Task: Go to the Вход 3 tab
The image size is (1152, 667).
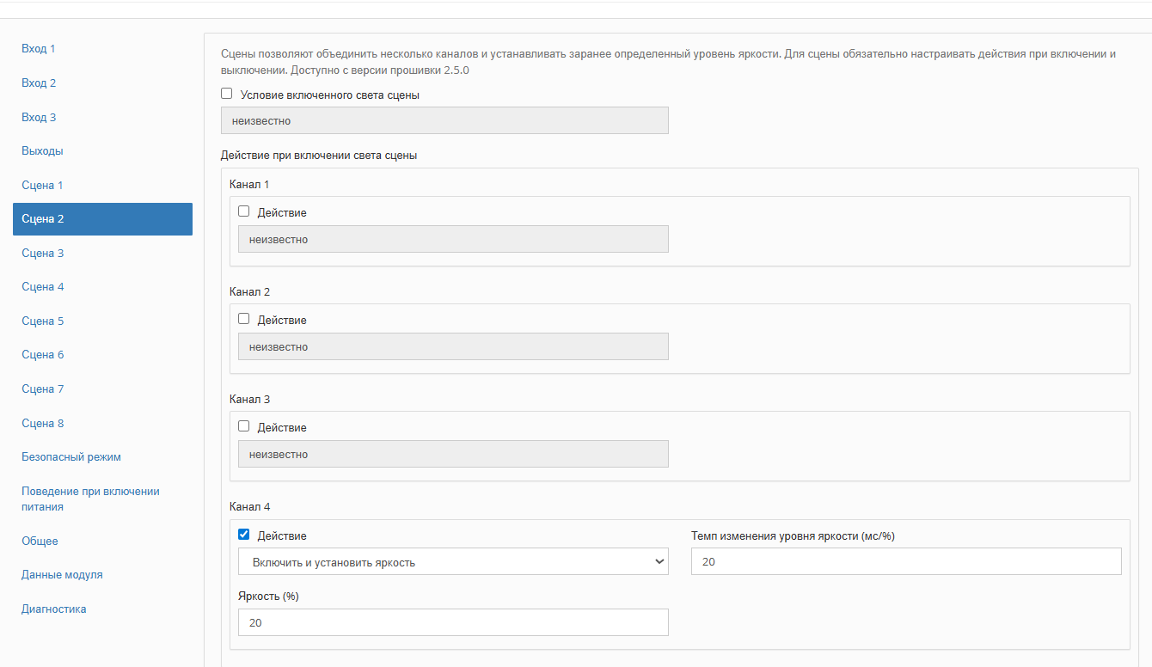Action: click(x=39, y=118)
